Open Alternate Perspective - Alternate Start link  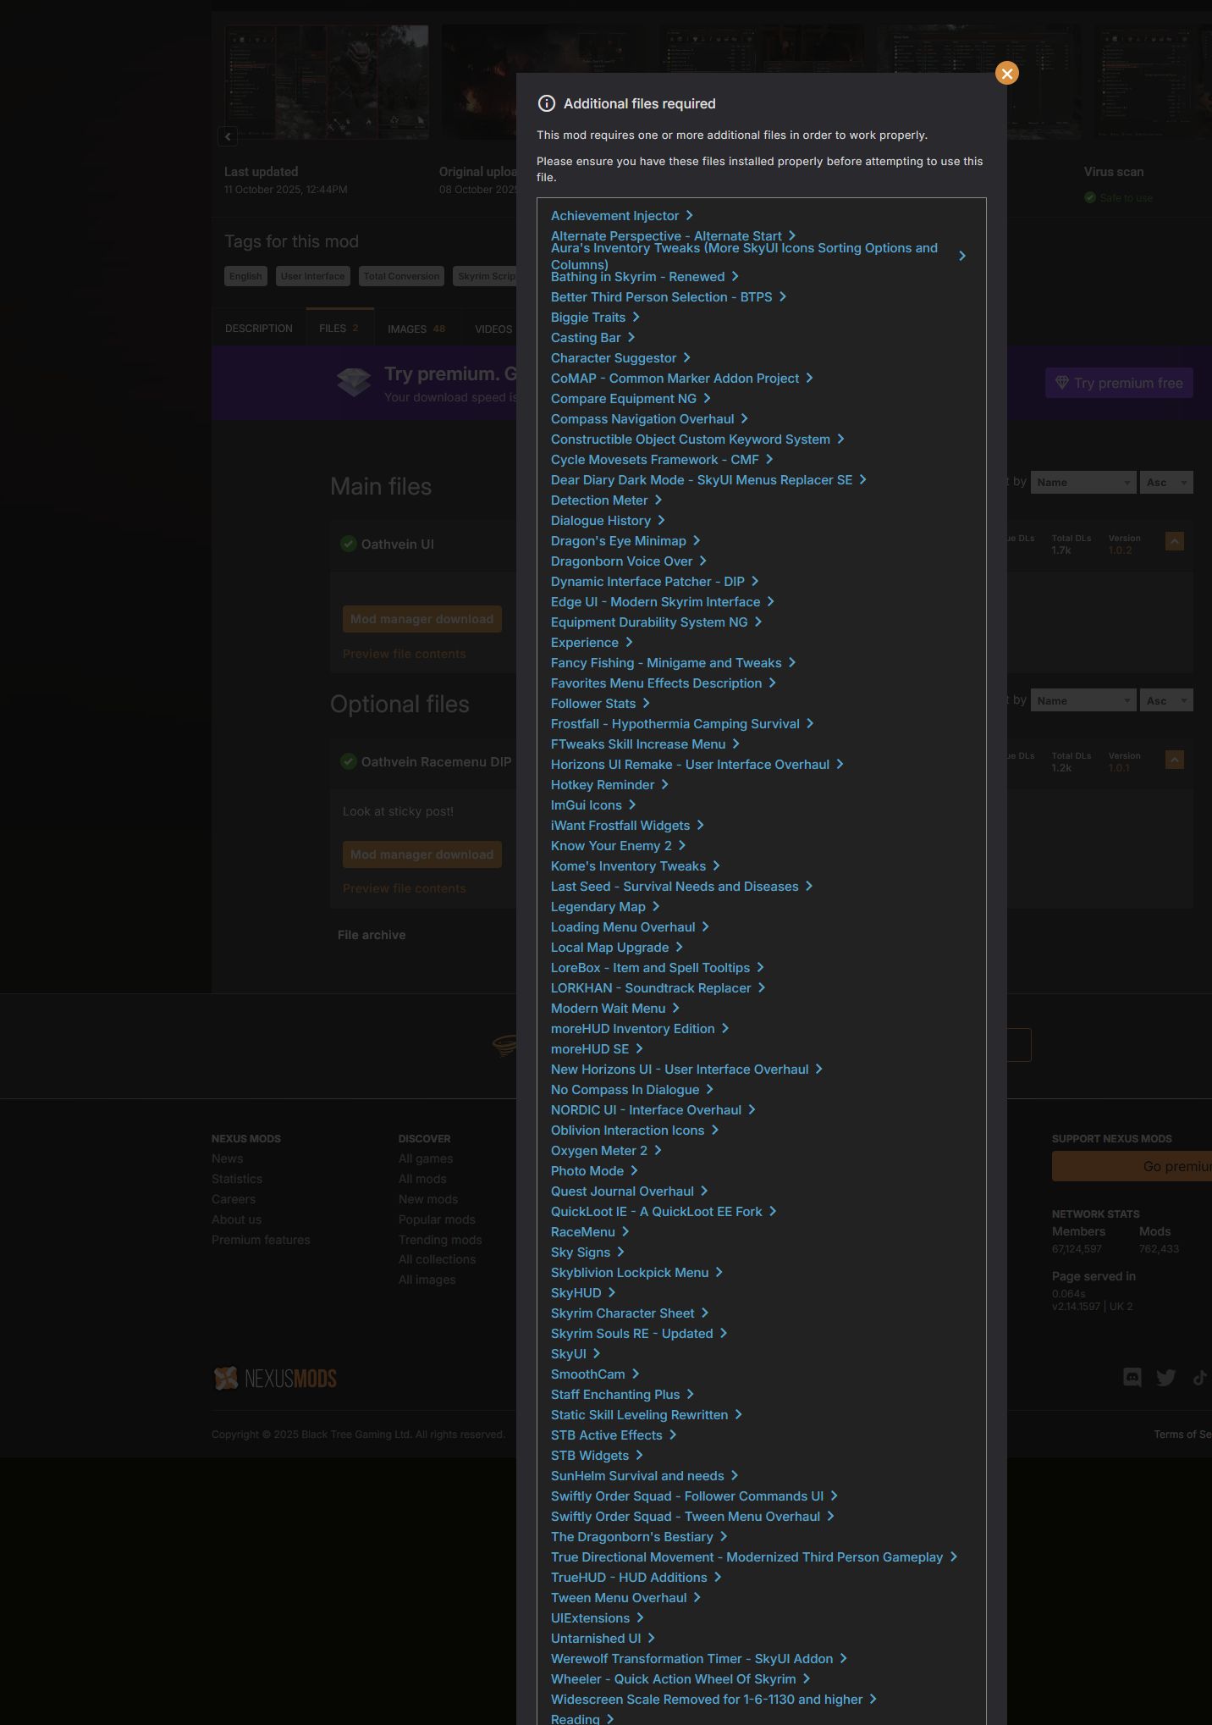pyautogui.click(x=666, y=236)
